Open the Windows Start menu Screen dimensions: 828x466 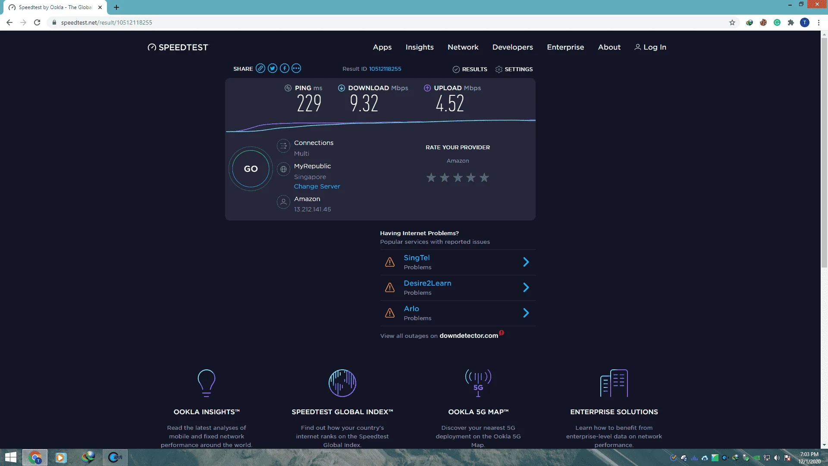click(x=10, y=457)
